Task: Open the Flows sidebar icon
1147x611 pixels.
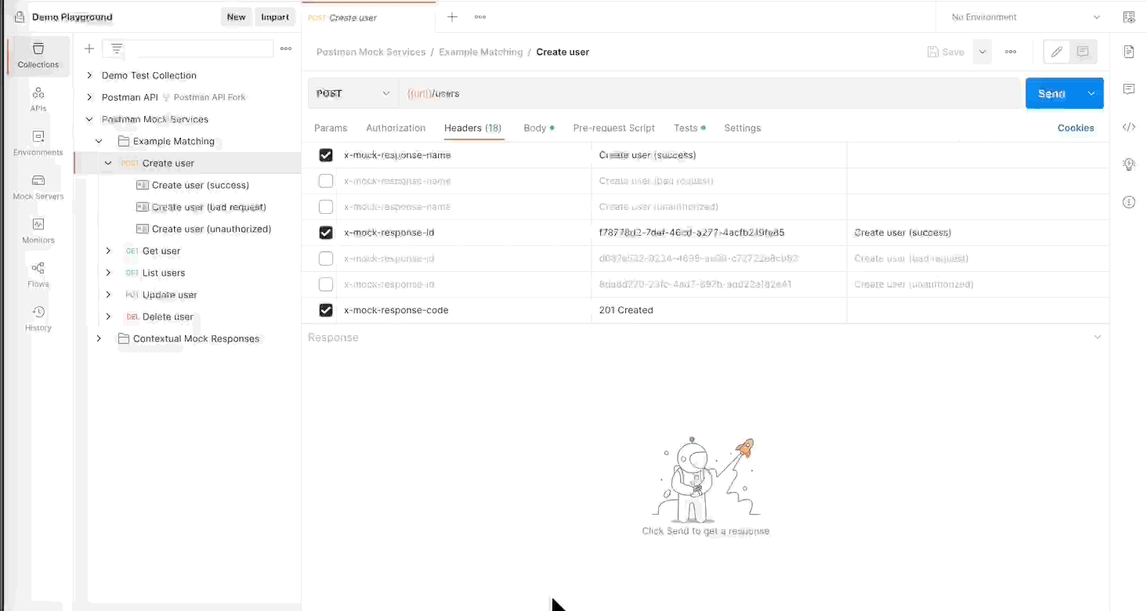Action: pos(38,273)
